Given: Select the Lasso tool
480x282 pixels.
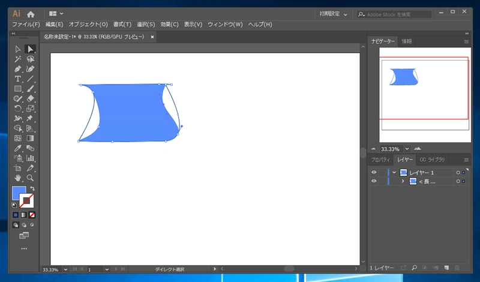Looking at the screenshot, I should click(30, 59).
